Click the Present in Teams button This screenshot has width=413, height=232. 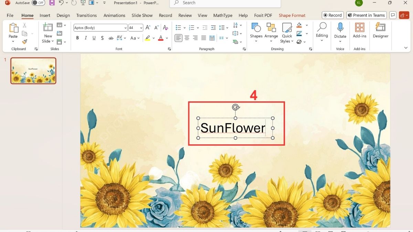click(x=366, y=15)
